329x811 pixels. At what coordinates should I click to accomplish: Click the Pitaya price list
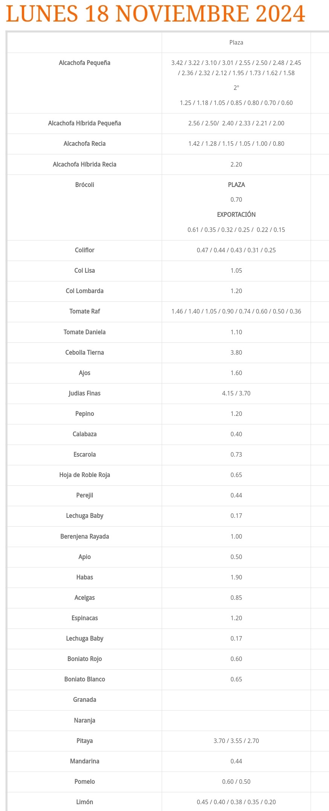pyautogui.click(x=236, y=741)
